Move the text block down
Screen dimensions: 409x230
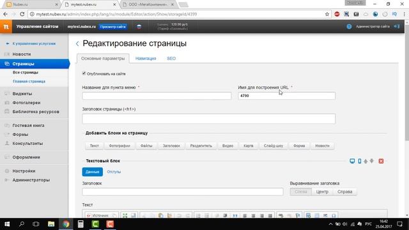coord(372,161)
